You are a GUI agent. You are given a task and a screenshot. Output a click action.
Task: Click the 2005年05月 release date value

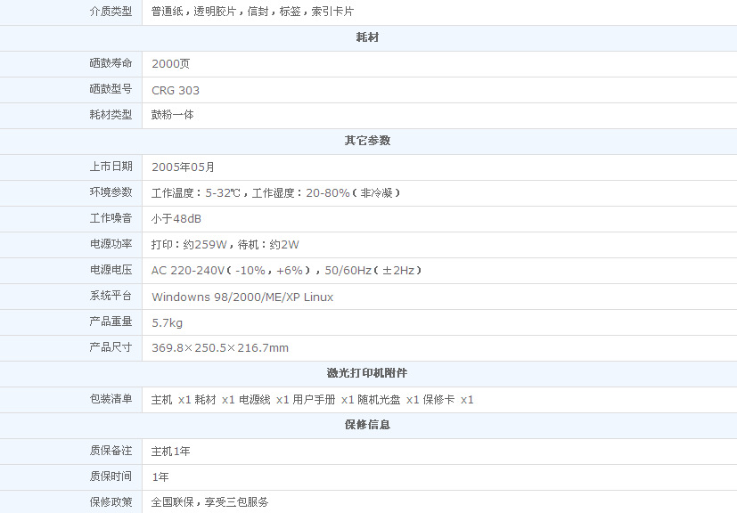coord(183,167)
